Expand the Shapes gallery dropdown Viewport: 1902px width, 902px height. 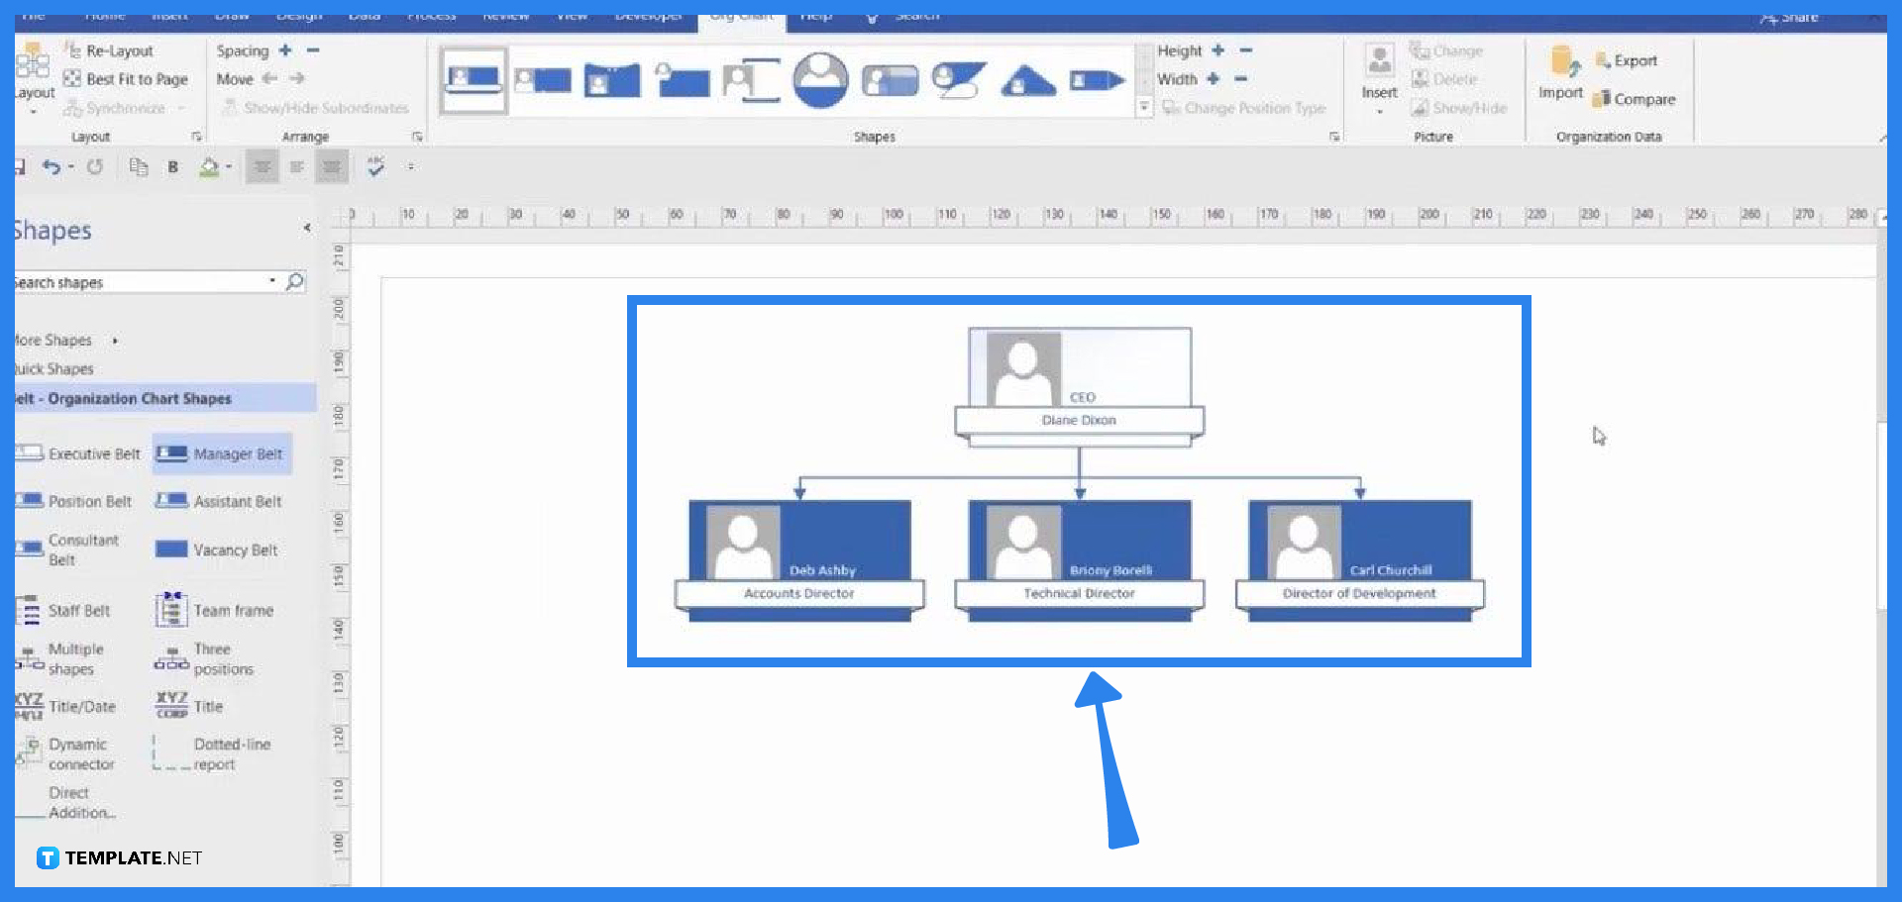[x=1144, y=106]
